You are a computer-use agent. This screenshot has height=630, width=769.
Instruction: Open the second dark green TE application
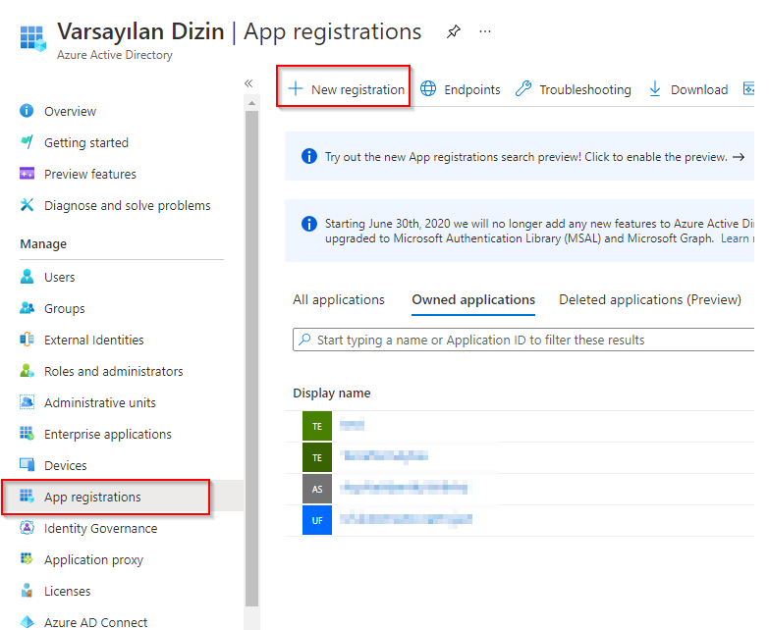tap(520, 457)
